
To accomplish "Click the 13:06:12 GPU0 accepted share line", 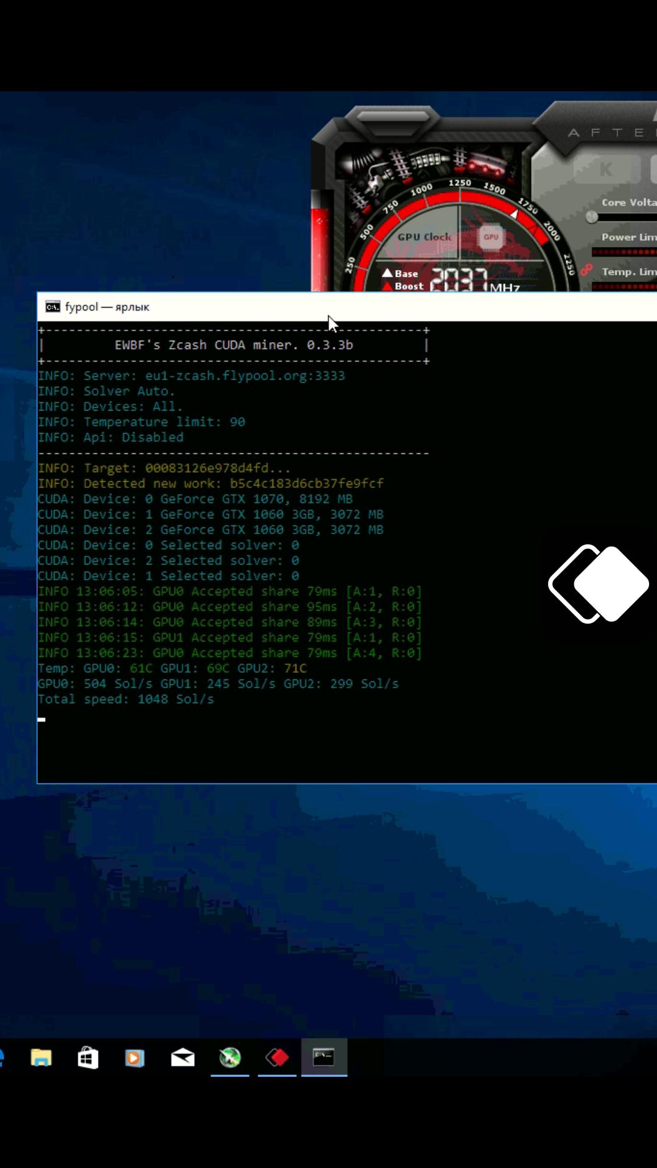I will click(230, 607).
